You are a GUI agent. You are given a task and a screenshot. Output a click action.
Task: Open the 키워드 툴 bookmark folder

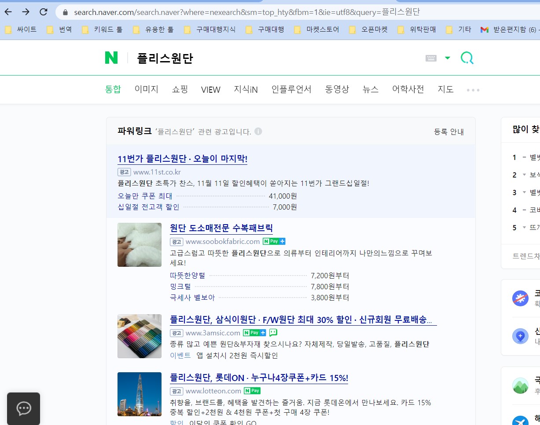(x=102, y=30)
